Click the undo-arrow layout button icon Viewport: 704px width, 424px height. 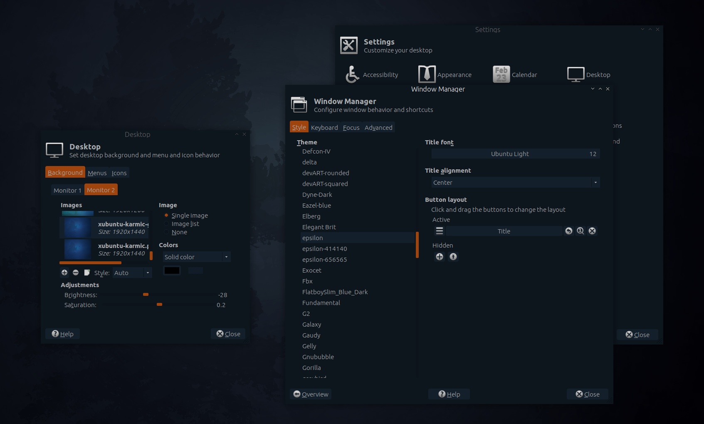[x=569, y=231]
